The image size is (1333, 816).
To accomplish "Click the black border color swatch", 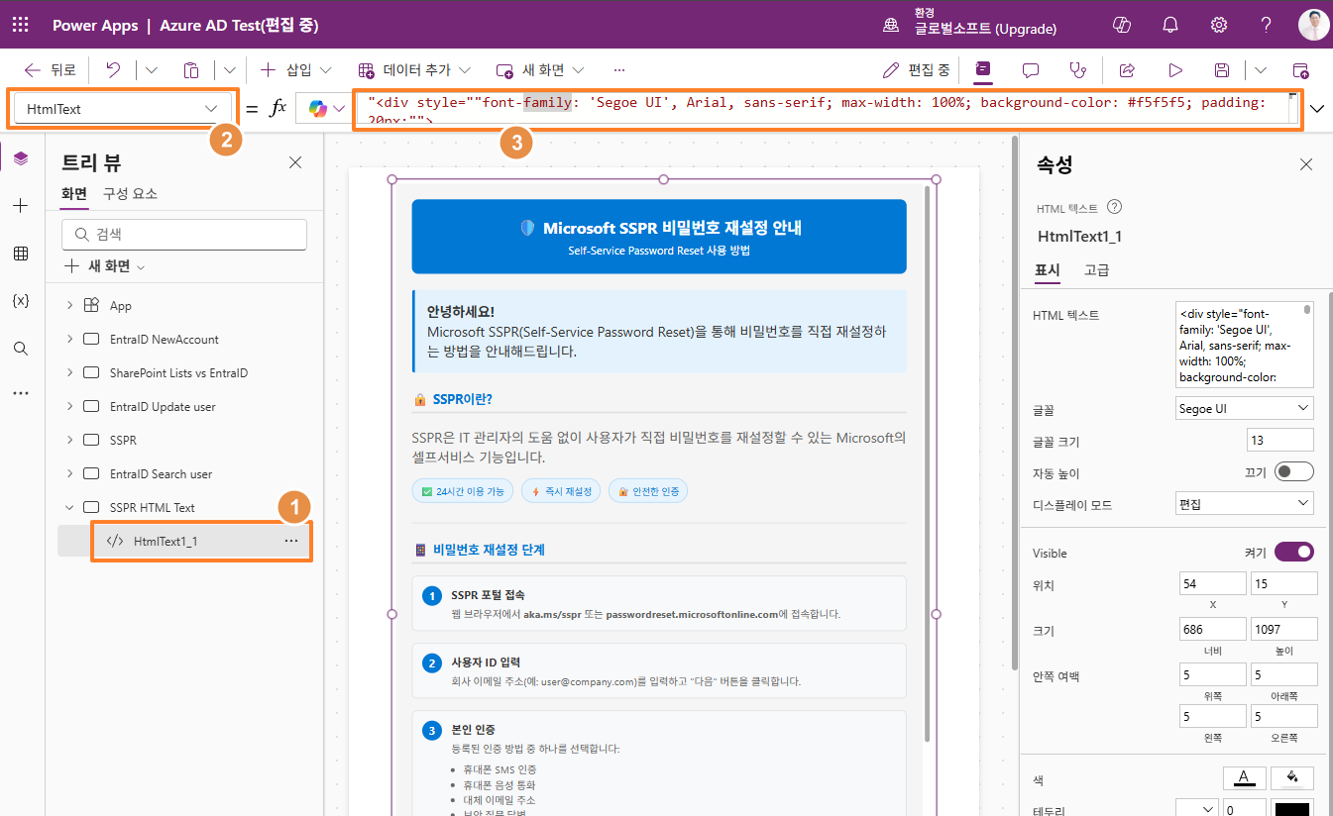I will point(1293,809).
